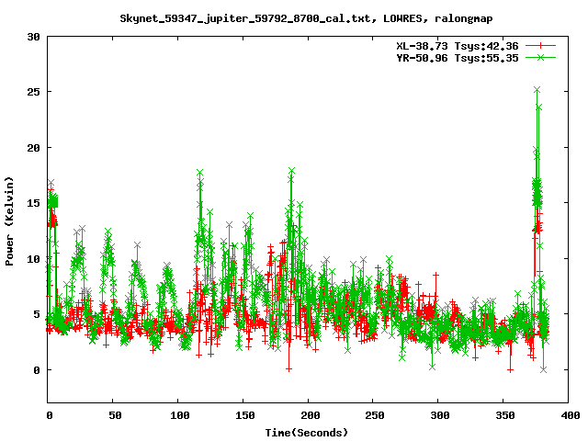Click the y-axis tick label 15
Viewport: 588px width, 441px height.
tap(33, 203)
